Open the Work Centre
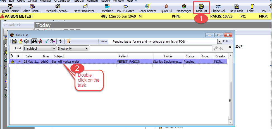The width and height of the screenshot is (272, 129). (x=10, y=8)
